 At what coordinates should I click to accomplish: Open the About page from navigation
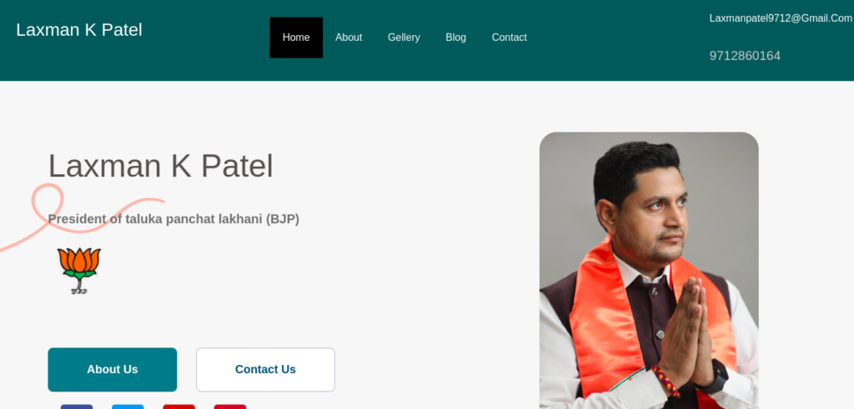pyautogui.click(x=349, y=37)
